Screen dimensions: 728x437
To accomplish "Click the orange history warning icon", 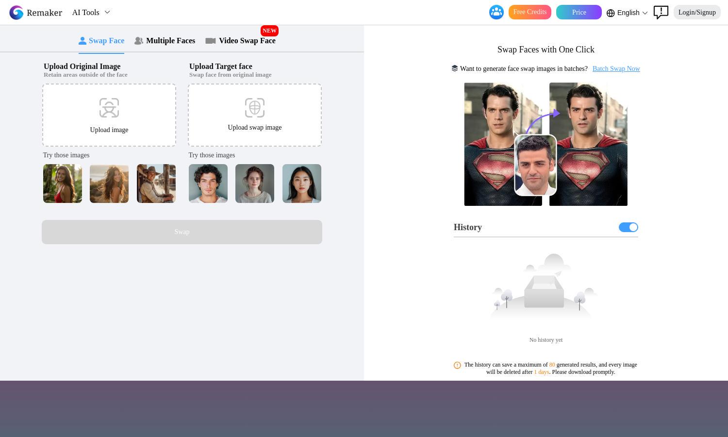I will (457, 365).
